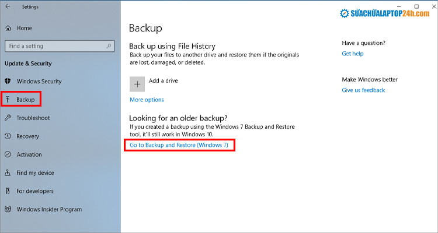
Task: Click the Windows Insider Program icon
Action: pyautogui.click(x=8, y=209)
